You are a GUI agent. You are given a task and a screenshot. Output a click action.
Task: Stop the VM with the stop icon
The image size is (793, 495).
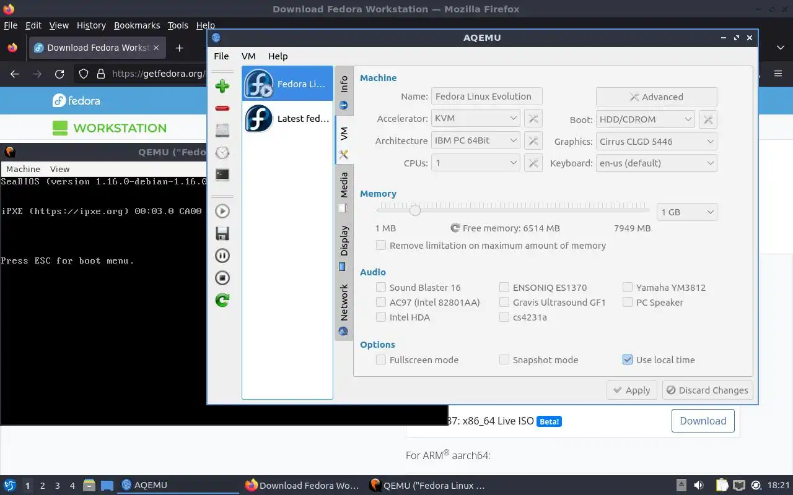pos(222,278)
